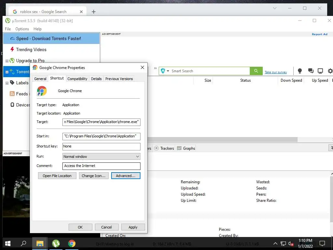Click the taskbar search magnifier
This screenshot has width=333, height=250.
(23, 243)
